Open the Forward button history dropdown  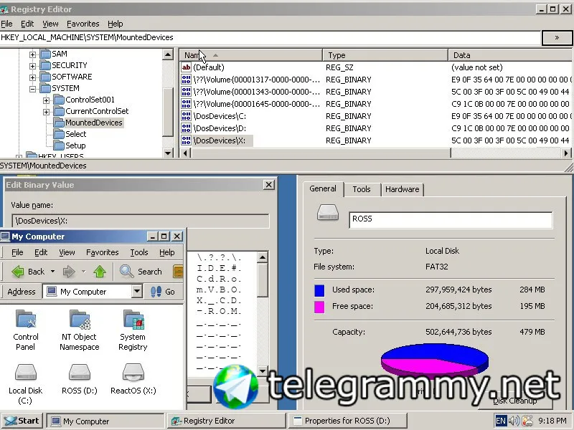pyautogui.click(x=83, y=272)
